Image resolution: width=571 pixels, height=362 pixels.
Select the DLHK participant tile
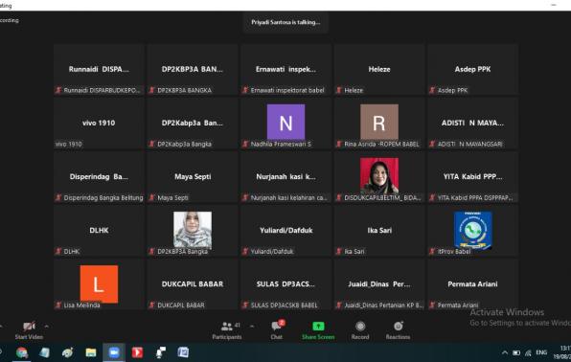(x=99, y=231)
